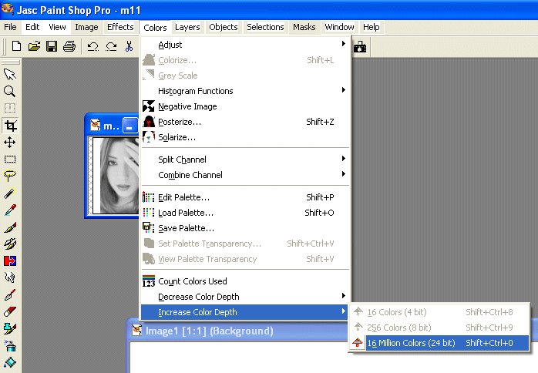Screen dimensions: 538x373
Task: Select the Freehand lasso tool
Action: click(10, 176)
